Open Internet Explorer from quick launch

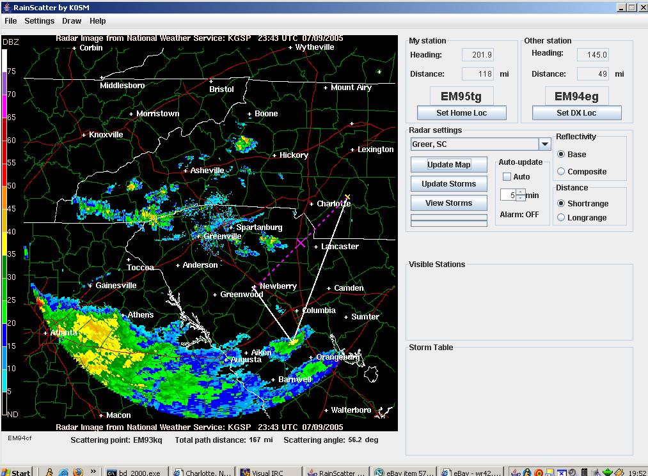tap(63, 472)
